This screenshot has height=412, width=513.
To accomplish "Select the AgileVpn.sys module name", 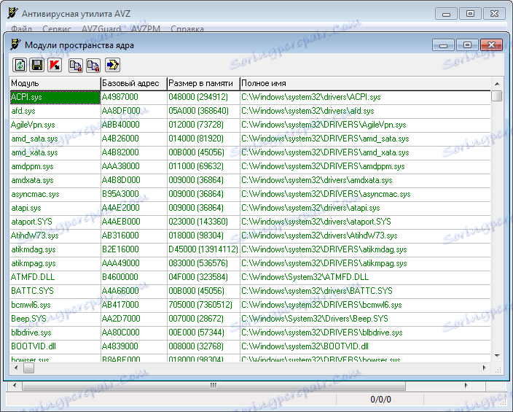I will pyautogui.click(x=33, y=125).
